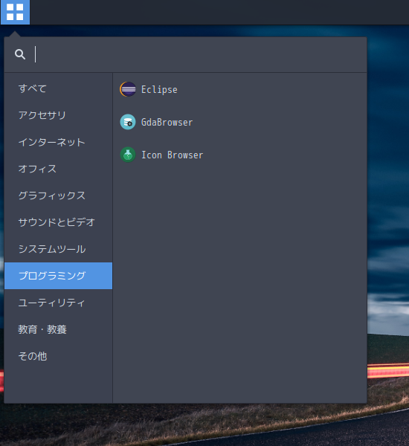Select the 教育・教養 category

click(x=58, y=329)
